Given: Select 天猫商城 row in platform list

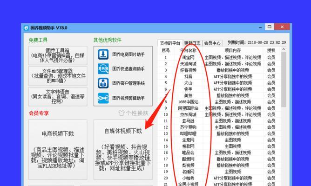Looking at the screenshot, I should coord(219,64).
